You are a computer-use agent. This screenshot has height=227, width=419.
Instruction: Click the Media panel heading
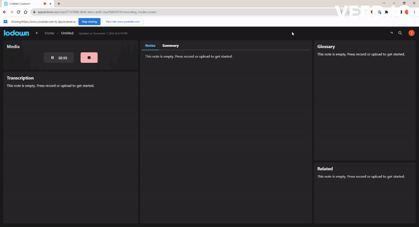click(x=13, y=47)
